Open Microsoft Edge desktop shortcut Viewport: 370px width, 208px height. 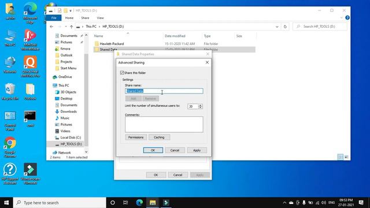(x=30, y=13)
